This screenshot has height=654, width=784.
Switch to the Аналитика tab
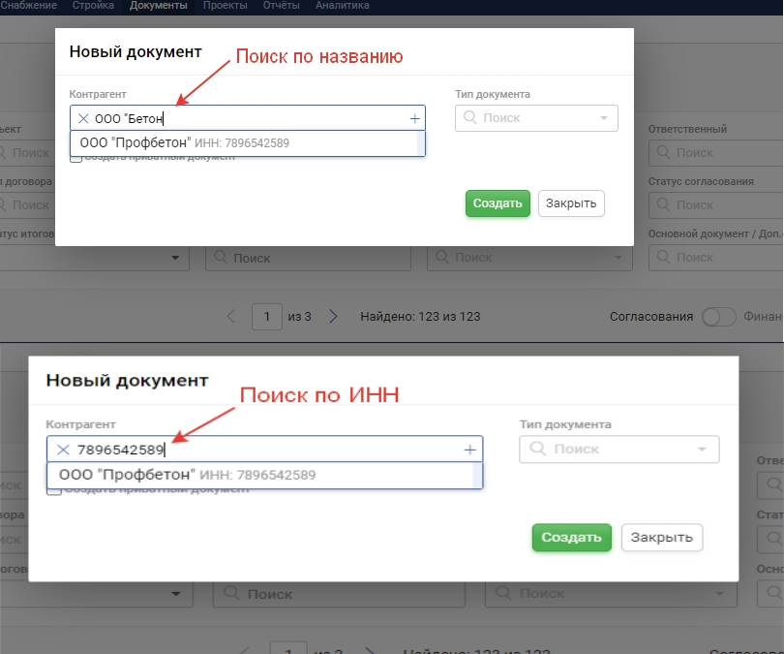point(342,6)
